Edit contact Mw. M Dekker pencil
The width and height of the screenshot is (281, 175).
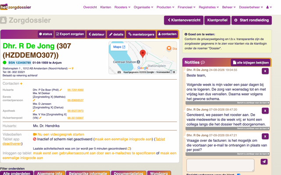pyautogui.click(x=34, y=100)
